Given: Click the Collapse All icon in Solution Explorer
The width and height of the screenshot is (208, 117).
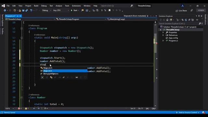Looking at the screenshot, I should point(189,20).
